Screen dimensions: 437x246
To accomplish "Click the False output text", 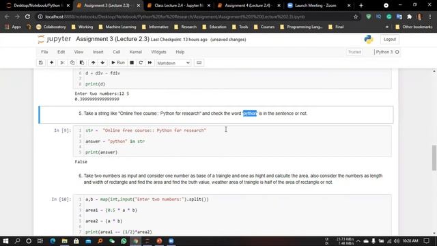I will [81, 162].
